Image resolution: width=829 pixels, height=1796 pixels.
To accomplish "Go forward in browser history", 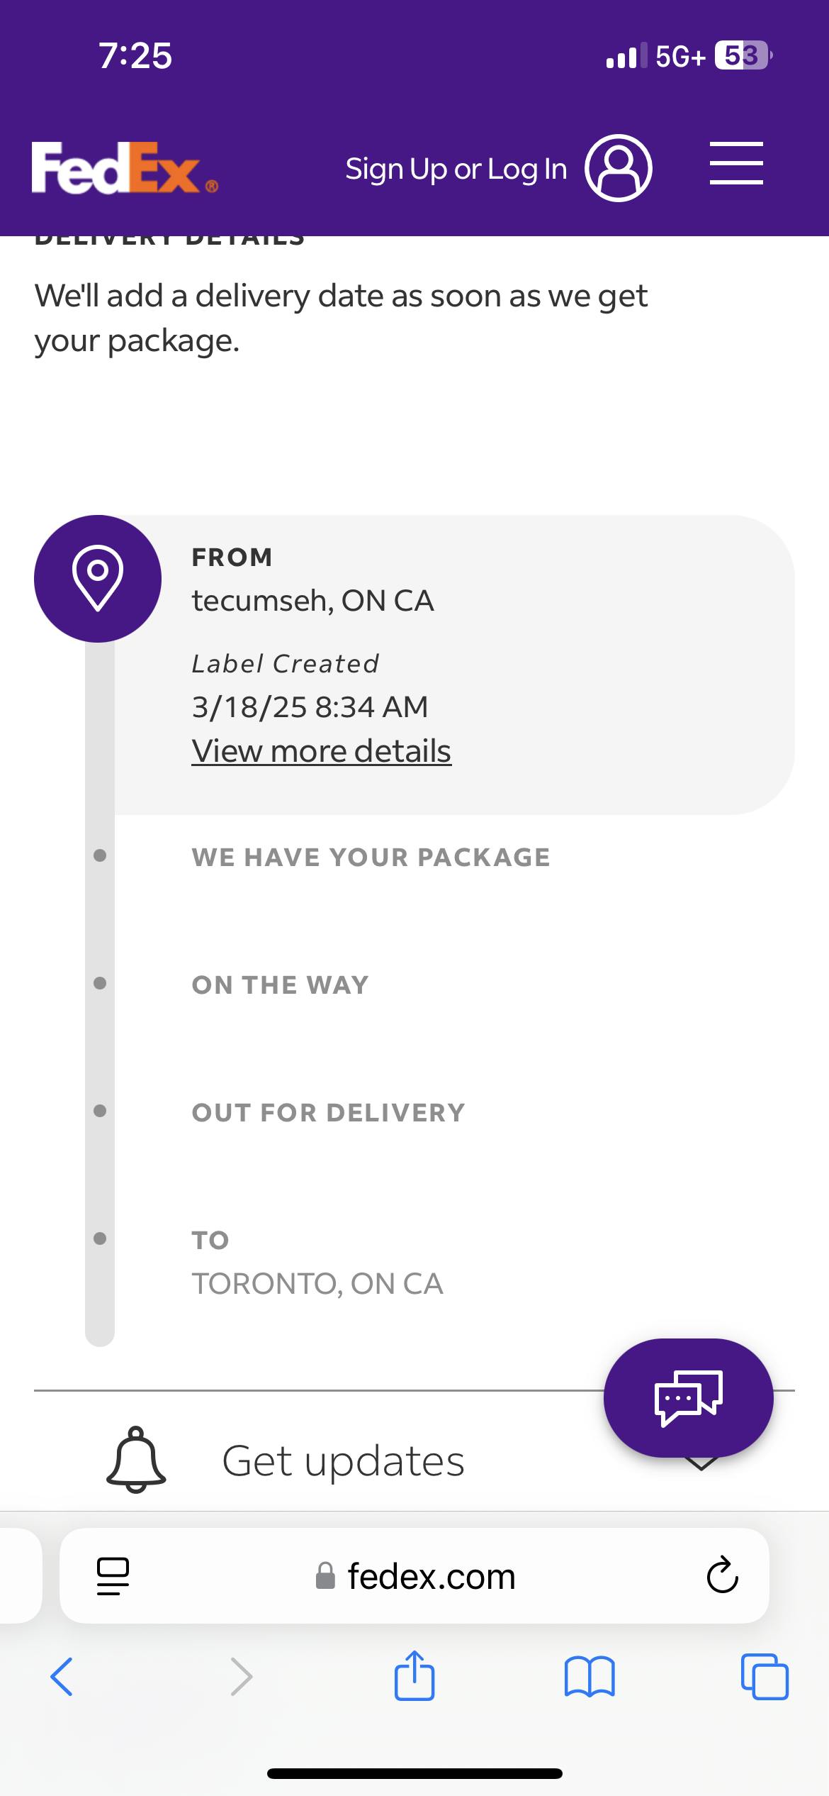I will (242, 1677).
